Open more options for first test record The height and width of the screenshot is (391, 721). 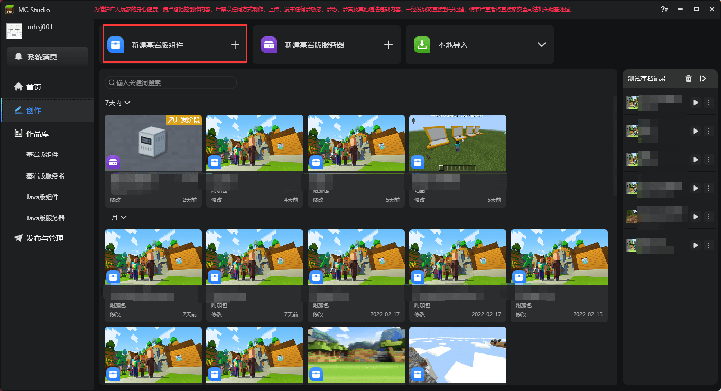pyautogui.click(x=709, y=103)
